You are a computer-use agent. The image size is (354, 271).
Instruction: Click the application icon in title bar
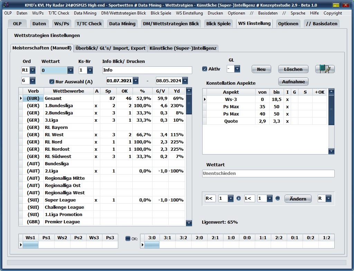(x=6, y=5)
